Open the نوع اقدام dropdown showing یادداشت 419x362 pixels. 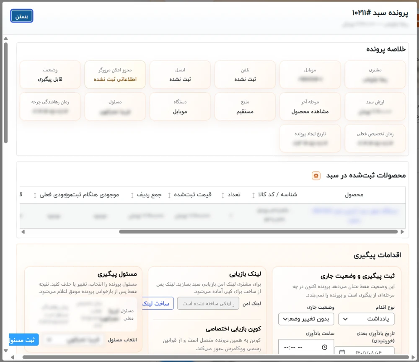tap(366, 319)
